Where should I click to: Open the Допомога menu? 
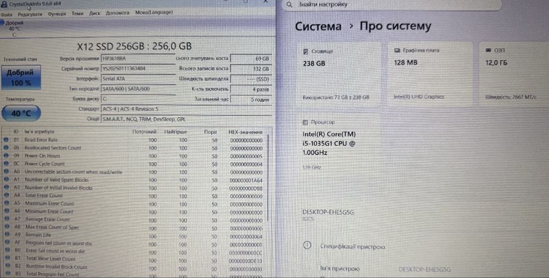[x=117, y=13]
